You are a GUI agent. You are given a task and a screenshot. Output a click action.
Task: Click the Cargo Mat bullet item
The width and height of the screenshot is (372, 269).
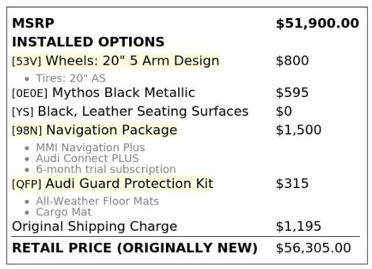tap(64, 212)
